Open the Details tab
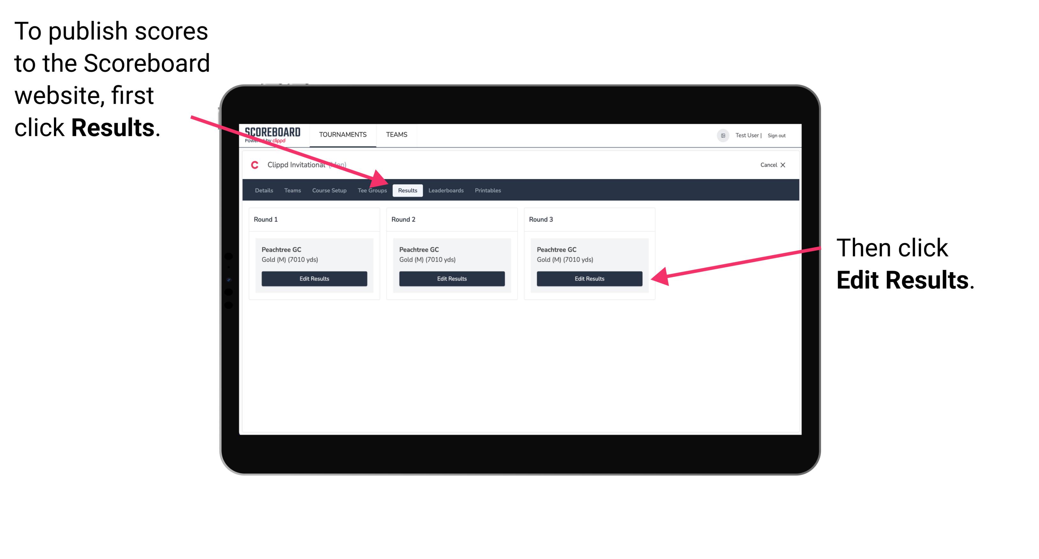Screen dimensions: 1039x559 (263, 190)
